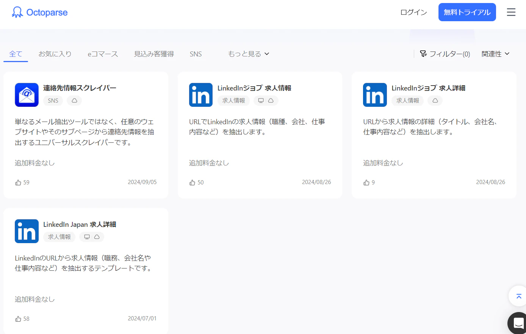Click description starting 単なるメール抽出ツール

[x=85, y=132]
